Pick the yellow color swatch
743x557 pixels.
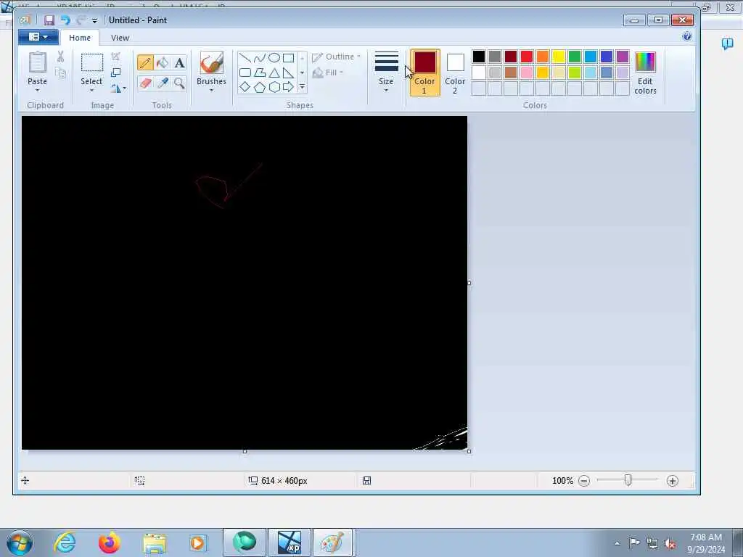point(559,57)
